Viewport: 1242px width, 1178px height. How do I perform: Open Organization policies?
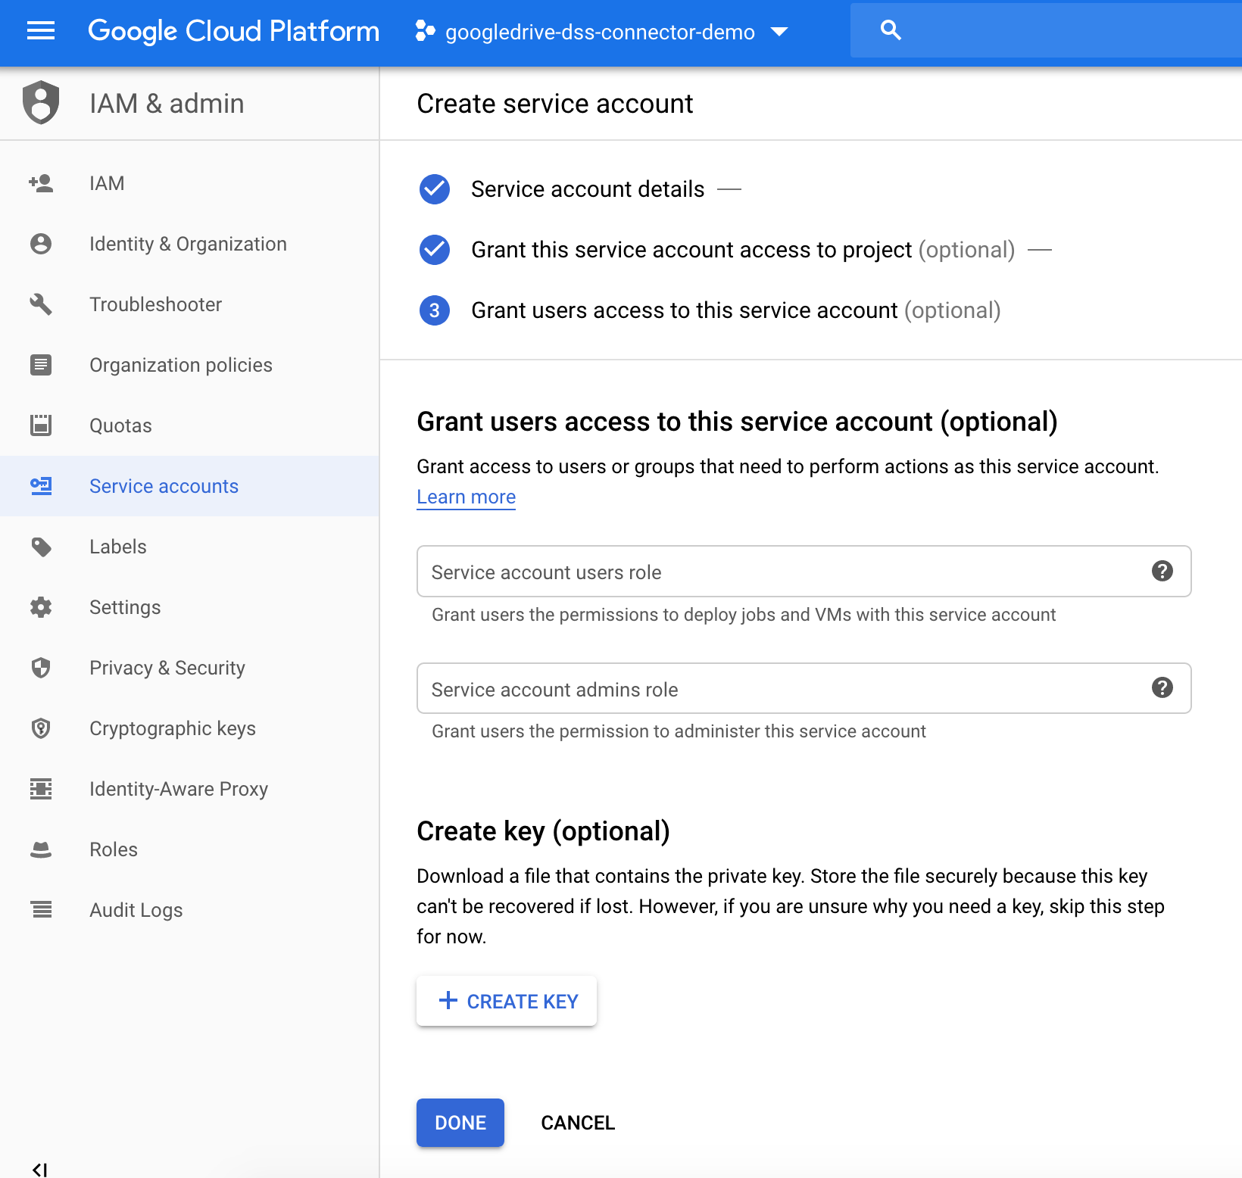coord(189,365)
